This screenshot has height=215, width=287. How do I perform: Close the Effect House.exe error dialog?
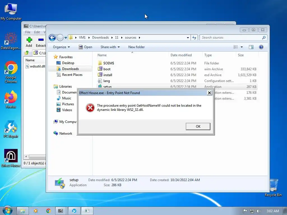pyautogui.click(x=209, y=93)
